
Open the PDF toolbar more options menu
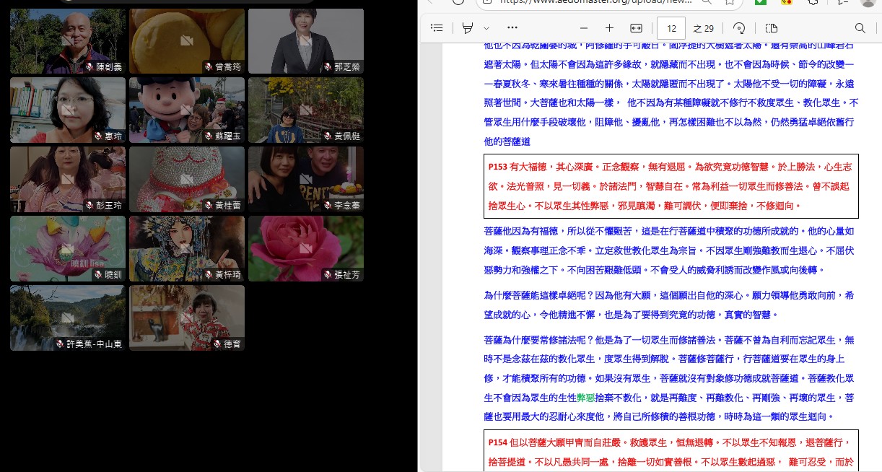point(512,28)
